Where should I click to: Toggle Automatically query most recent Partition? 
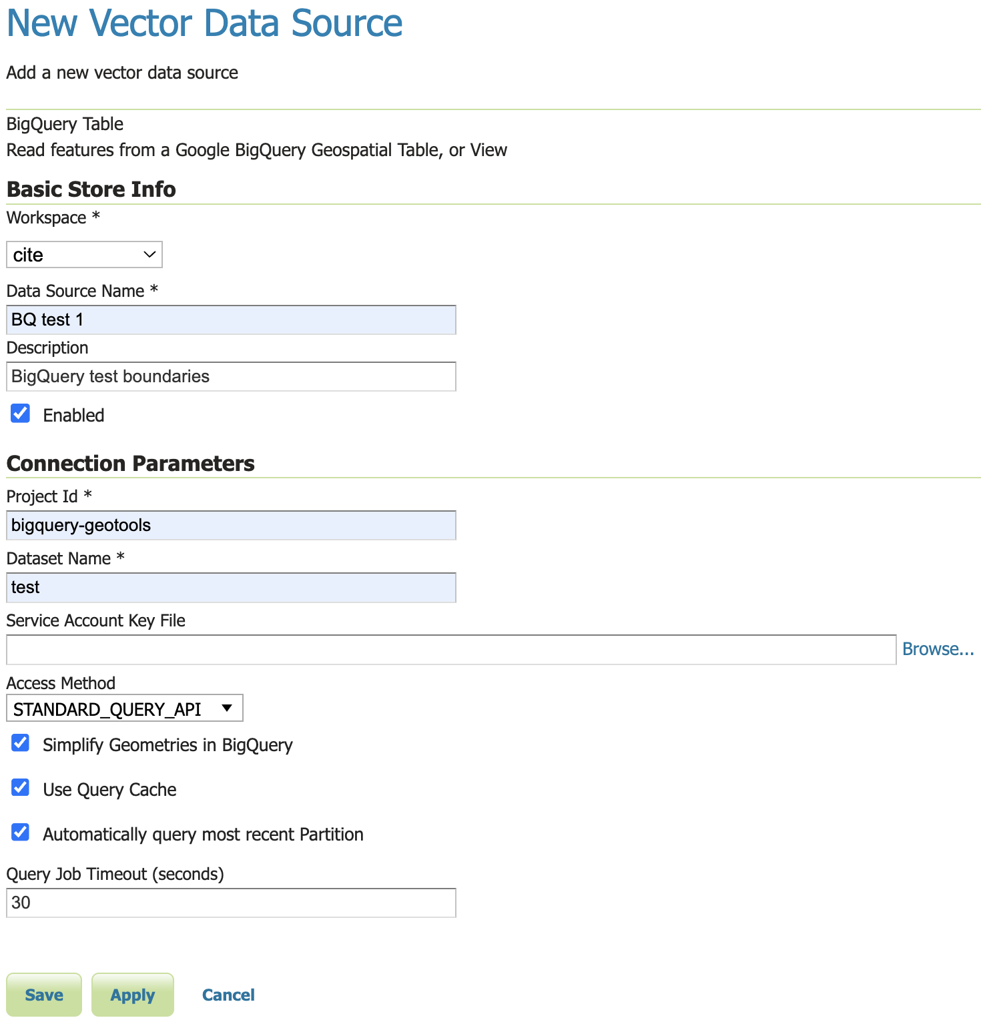21,833
